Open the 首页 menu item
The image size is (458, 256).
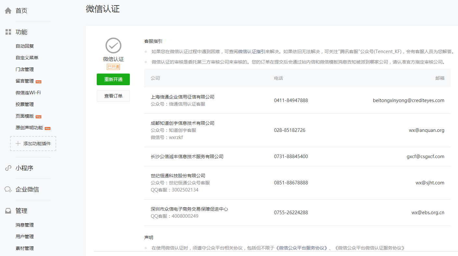point(21,11)
